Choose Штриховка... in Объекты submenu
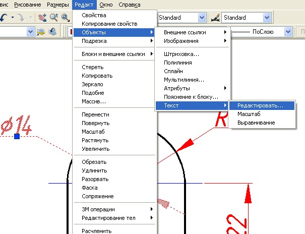 [193, 54]
